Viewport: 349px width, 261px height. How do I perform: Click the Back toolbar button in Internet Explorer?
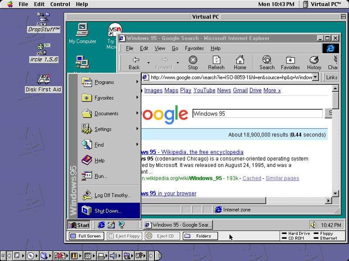click(x=134, y=63)
